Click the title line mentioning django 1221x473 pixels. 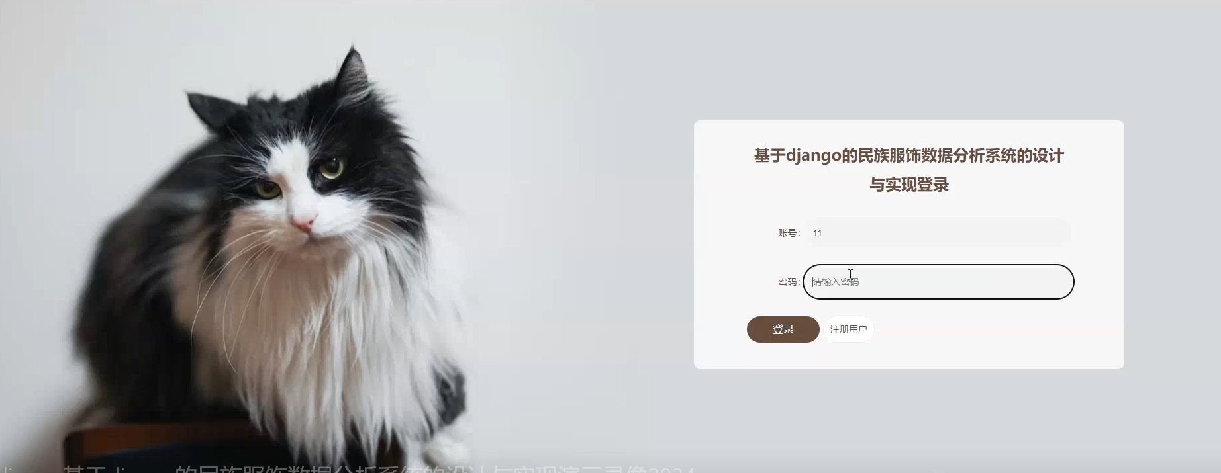pos(908,156)
